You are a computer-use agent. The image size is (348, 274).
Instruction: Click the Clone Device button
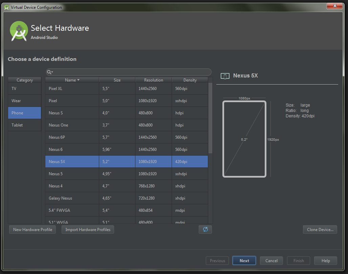tap(320, 230)
